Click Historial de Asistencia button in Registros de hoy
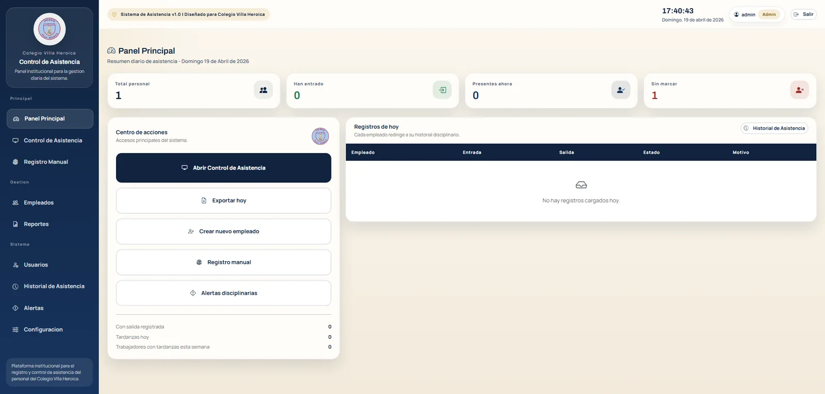The width and height of the screenshot is (825, 394). [774, 128]
